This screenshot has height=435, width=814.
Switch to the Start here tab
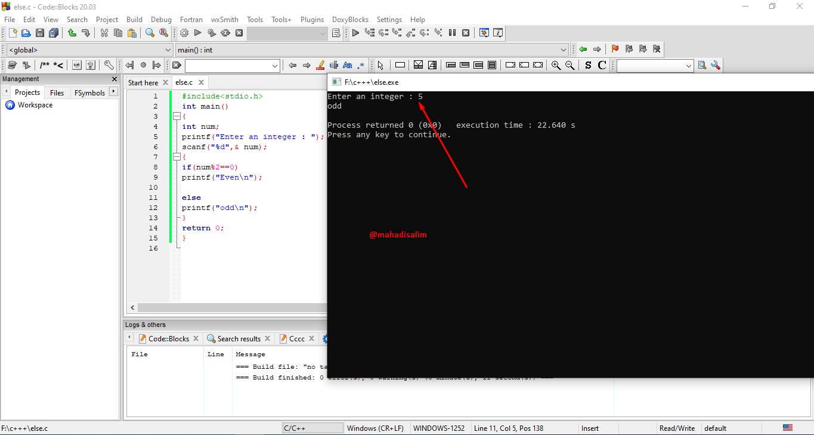coord(143,83)
